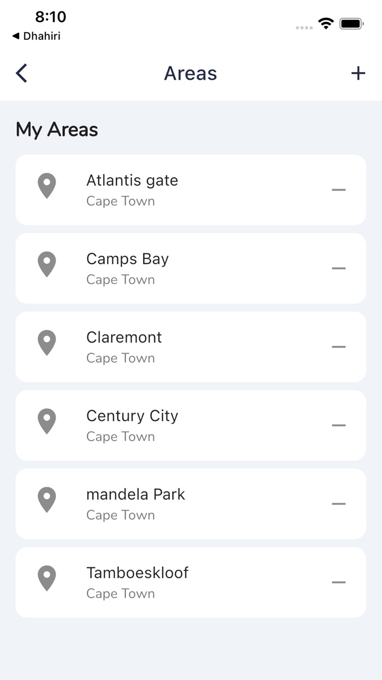Tap the Claremont location pin icon
Viewport: 382px width, 680px height.
coord(47,343)
